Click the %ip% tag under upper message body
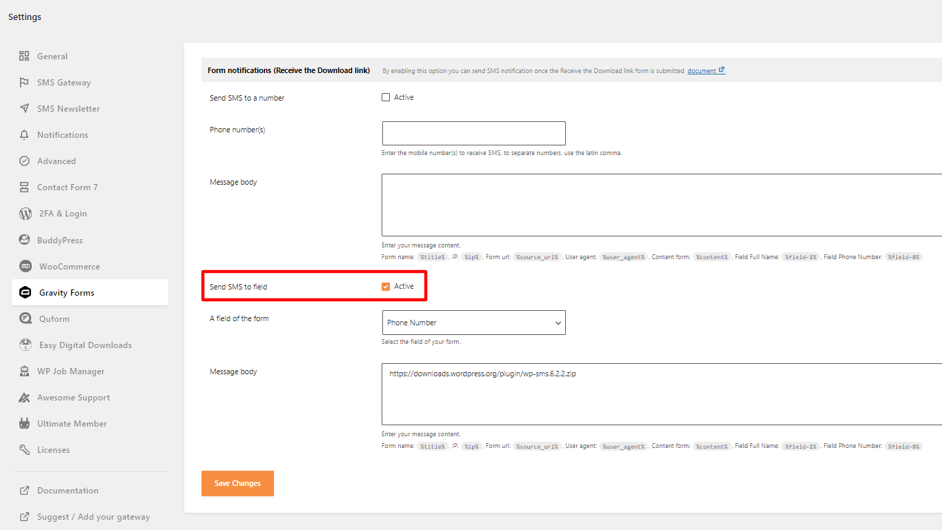This screenshot has height=530, width=942. 471,257
